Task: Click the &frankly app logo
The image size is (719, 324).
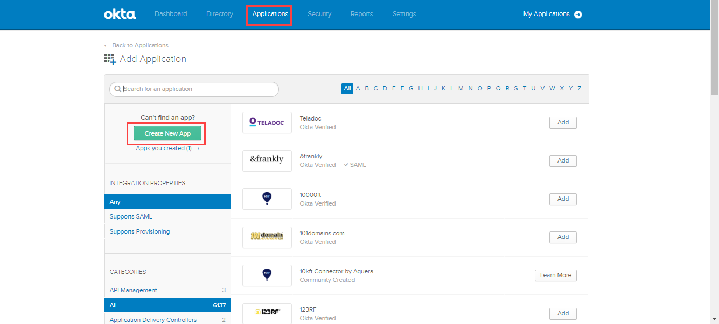Action: click(x=267, y=160)
